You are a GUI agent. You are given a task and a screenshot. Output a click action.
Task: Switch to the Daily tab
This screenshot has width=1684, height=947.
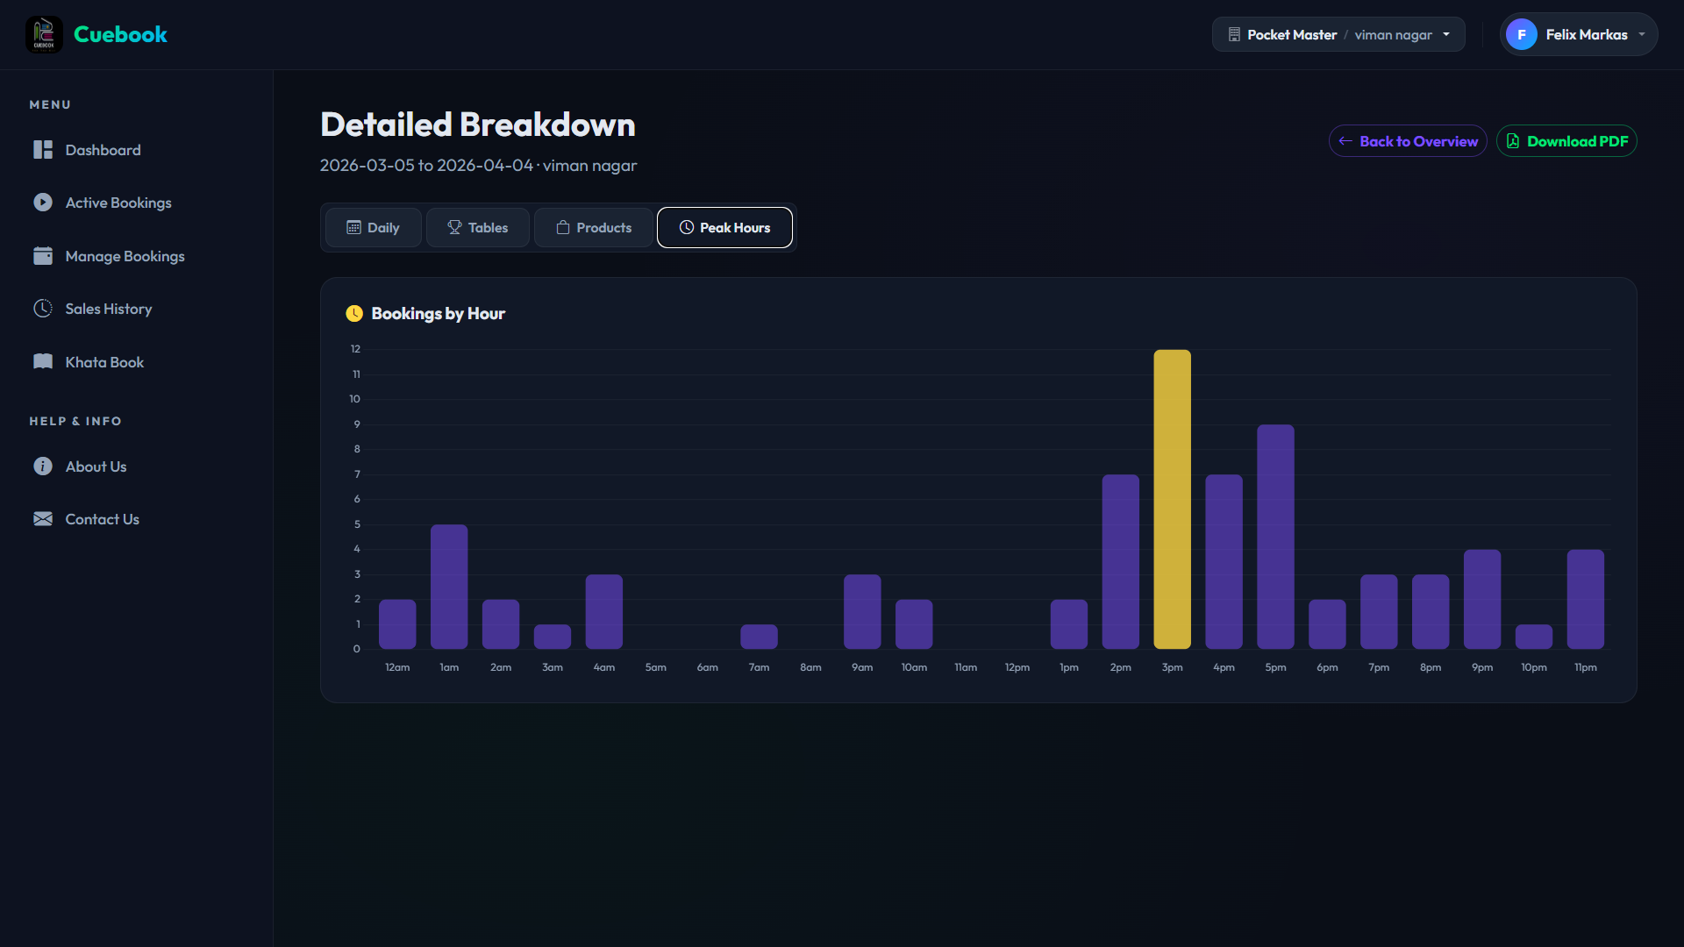pyautogui.click(x=374, y=228)
